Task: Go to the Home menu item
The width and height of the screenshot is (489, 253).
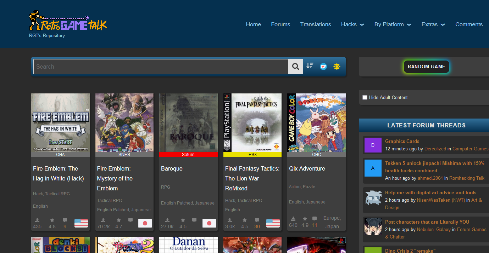Action: click(254, 24)
